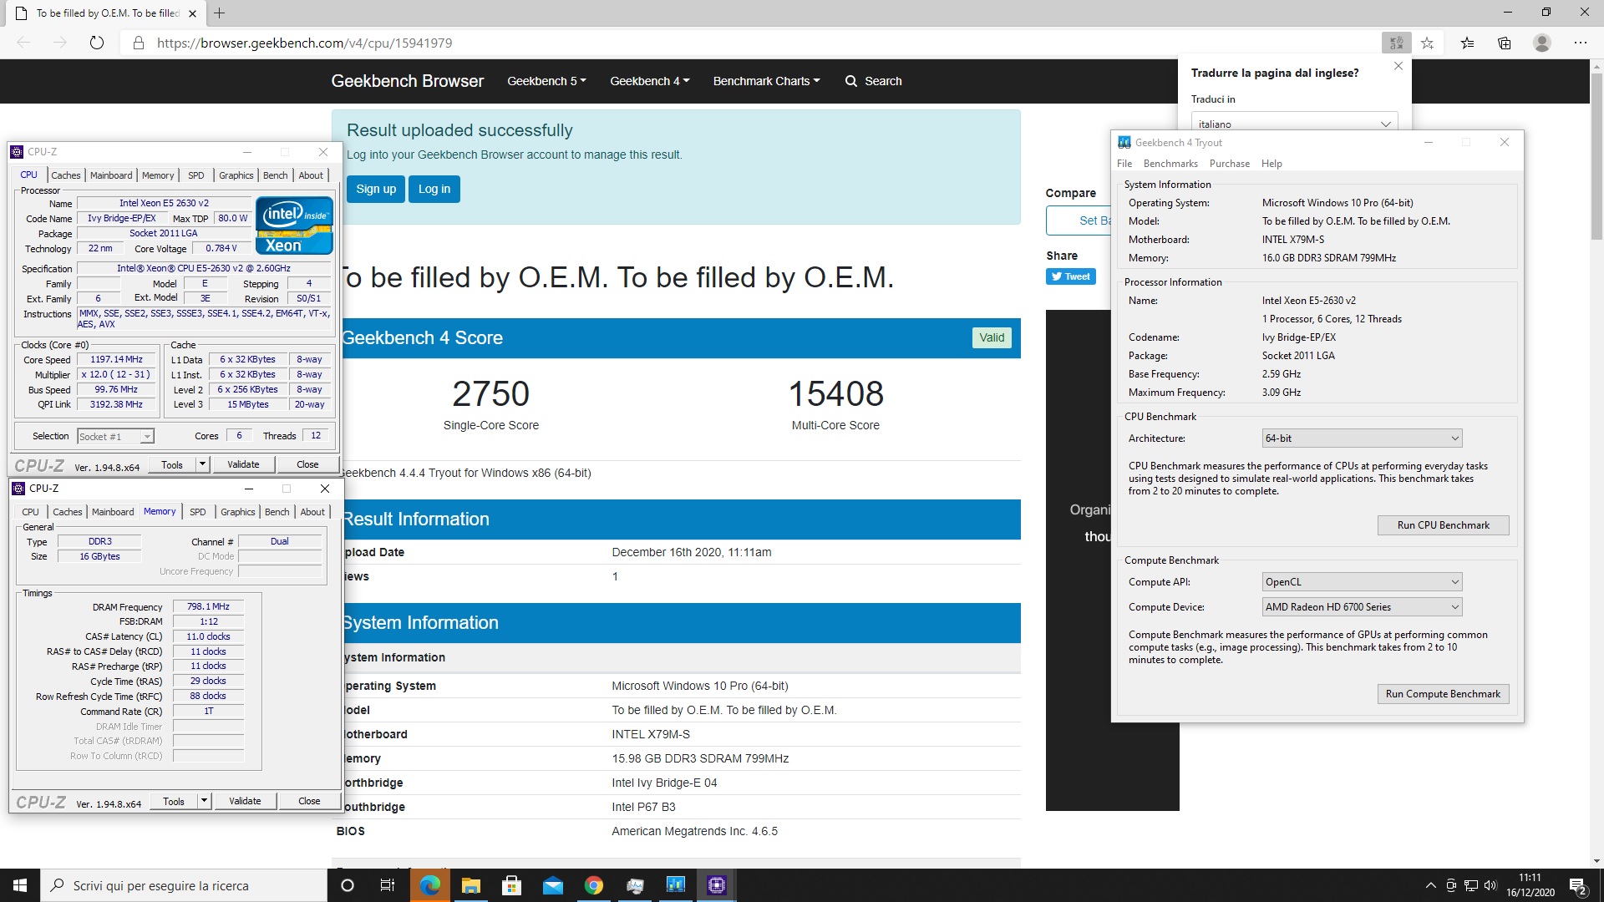
Task: Open Compute API OpenCL dropdown
Action: [x=1362, y=582]
